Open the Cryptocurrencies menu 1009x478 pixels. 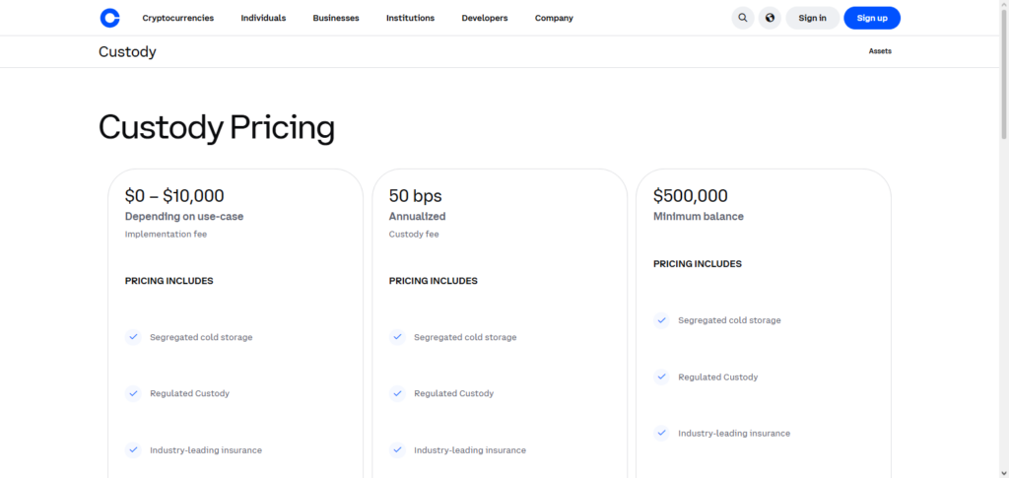point(178,18)
